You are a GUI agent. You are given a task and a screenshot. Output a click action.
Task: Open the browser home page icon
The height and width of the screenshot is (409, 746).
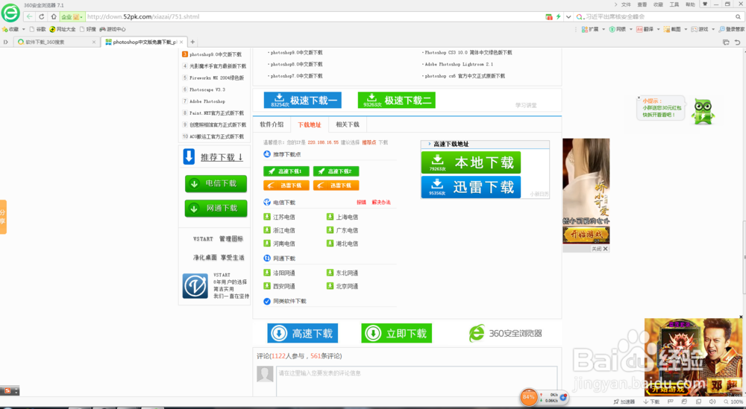(53, 16)
